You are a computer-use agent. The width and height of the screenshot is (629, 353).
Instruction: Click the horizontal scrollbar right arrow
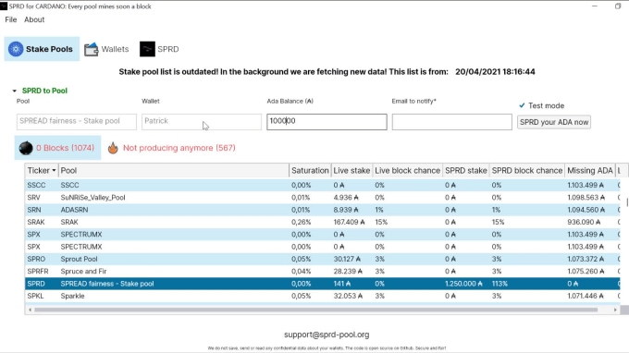point(615,310)
